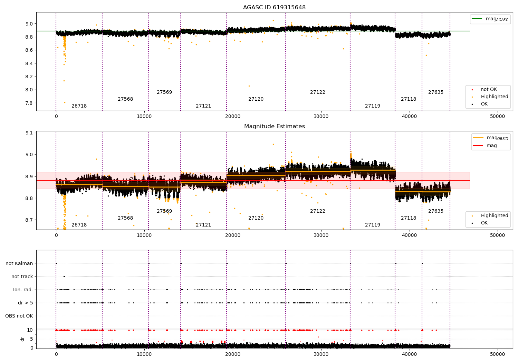
Task: Click the green mag AGASC legend entry
Action: 490,19
